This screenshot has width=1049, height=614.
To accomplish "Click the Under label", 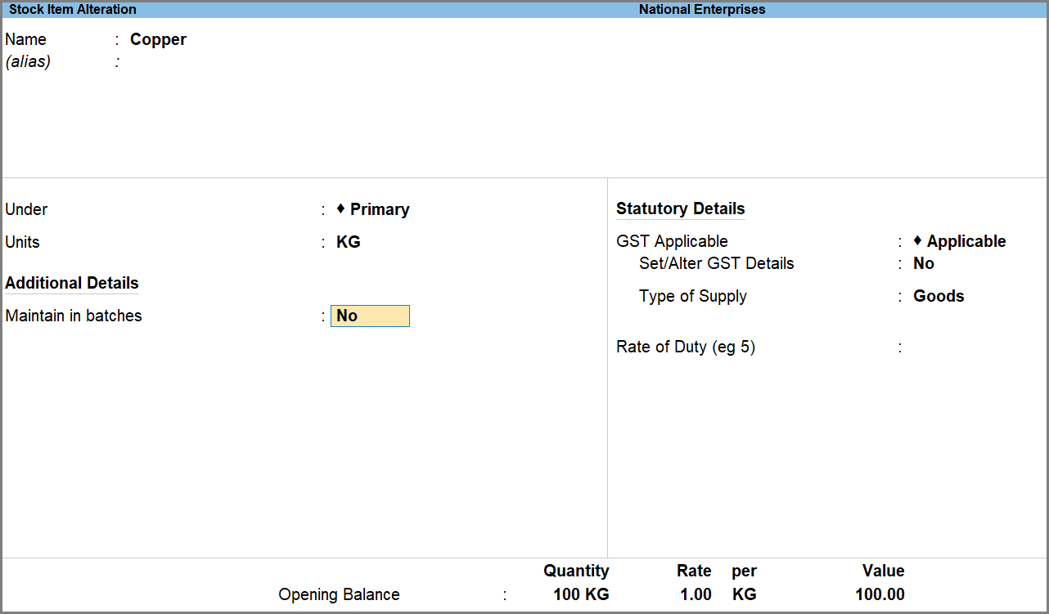I will pos(26,209).
